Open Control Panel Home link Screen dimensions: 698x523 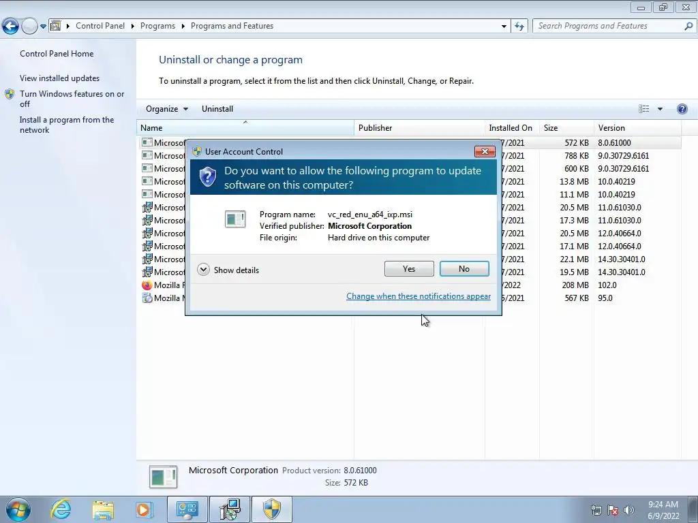(x=57, y=53)
